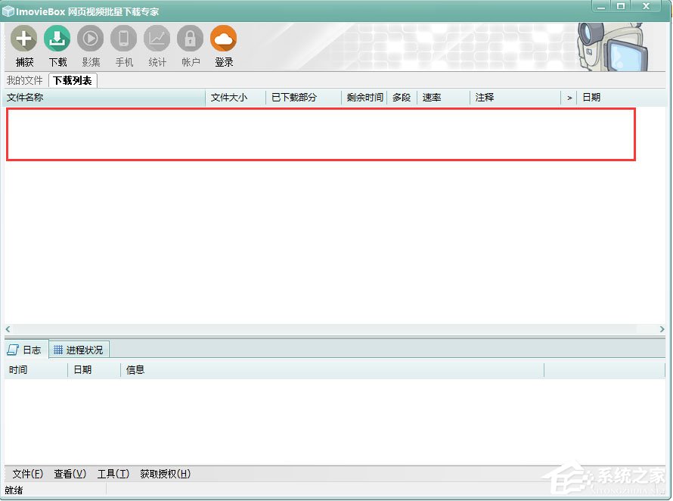This screenshot has width=673, height=501.
Task: Open the 查看(V) menu
Action: (x=70, y=474)
